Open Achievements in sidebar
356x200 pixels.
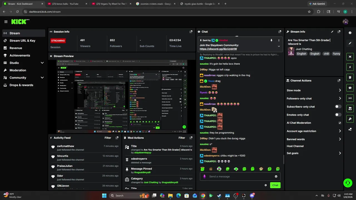click(24, 56)
